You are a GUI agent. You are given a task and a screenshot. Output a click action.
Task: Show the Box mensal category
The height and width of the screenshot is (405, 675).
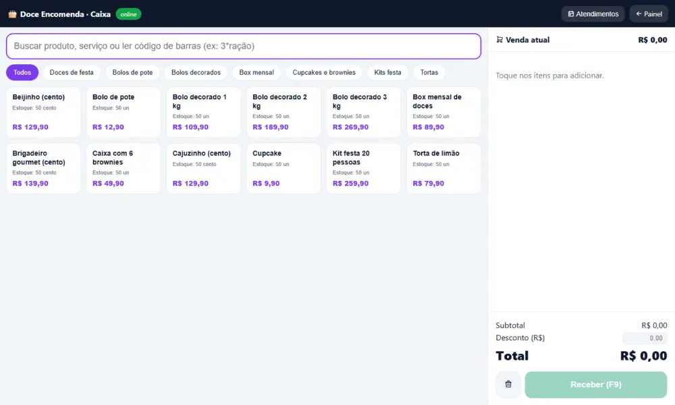[256, 72]
